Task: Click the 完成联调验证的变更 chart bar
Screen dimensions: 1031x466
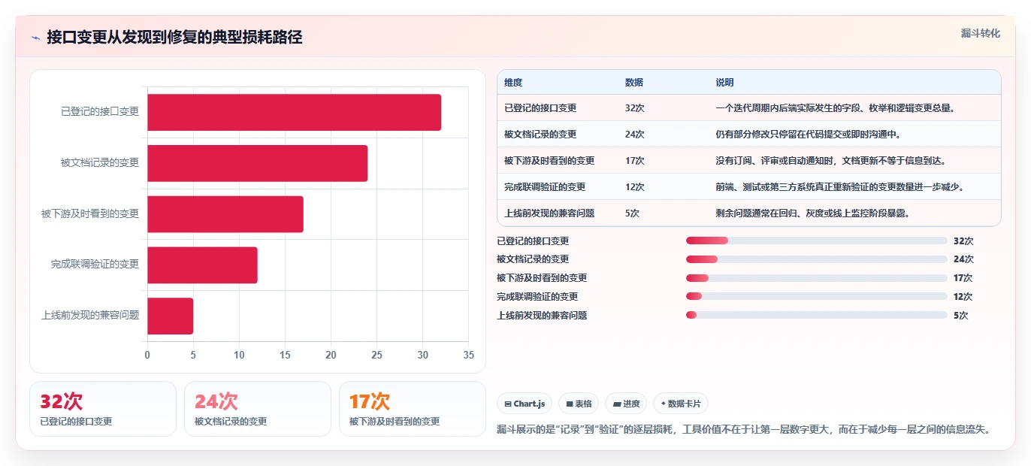Action: coord(202,265)
